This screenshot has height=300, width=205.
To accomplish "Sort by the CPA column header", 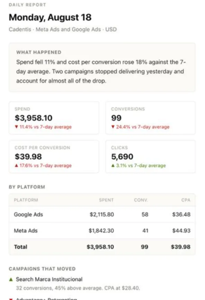I will pos(186,200).
